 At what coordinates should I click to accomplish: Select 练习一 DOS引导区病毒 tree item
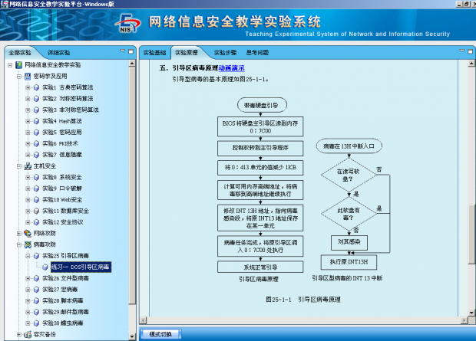click(81, 267)
